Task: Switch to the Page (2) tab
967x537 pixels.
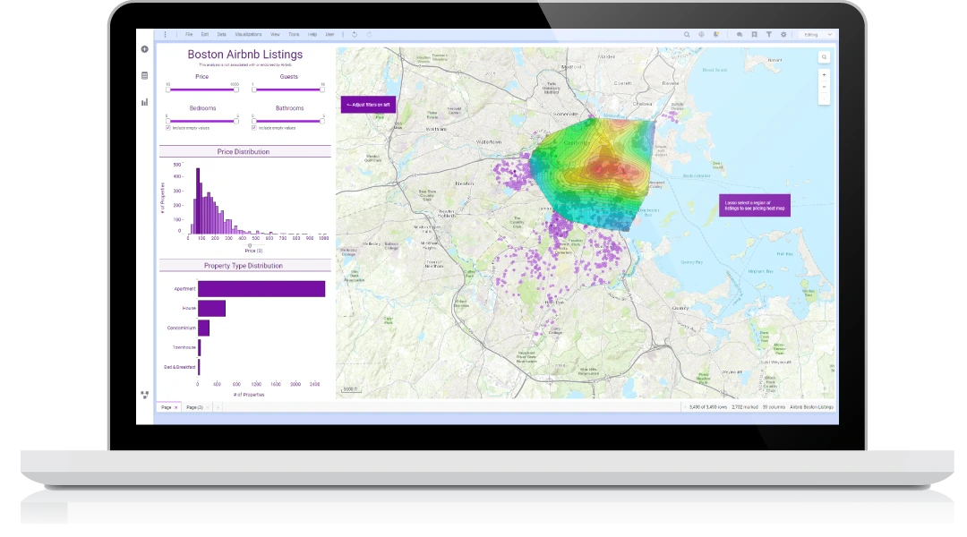Action: [195, 407]
